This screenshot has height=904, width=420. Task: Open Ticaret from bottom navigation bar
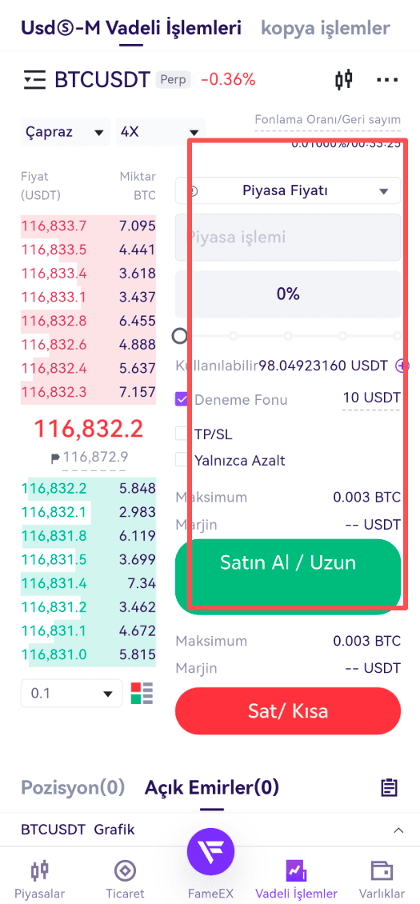pos(125,878)
